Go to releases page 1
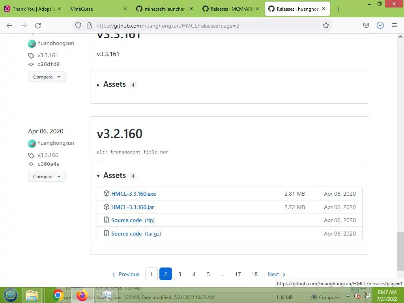 tap(151, 274)
